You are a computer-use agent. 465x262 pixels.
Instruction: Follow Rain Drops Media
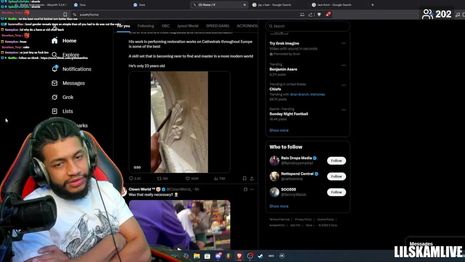pyautogui.click(x=336, y=160)
